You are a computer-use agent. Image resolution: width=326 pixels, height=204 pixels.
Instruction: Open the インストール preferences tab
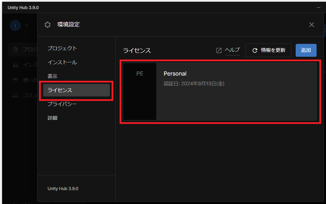[x=62, y=62]
